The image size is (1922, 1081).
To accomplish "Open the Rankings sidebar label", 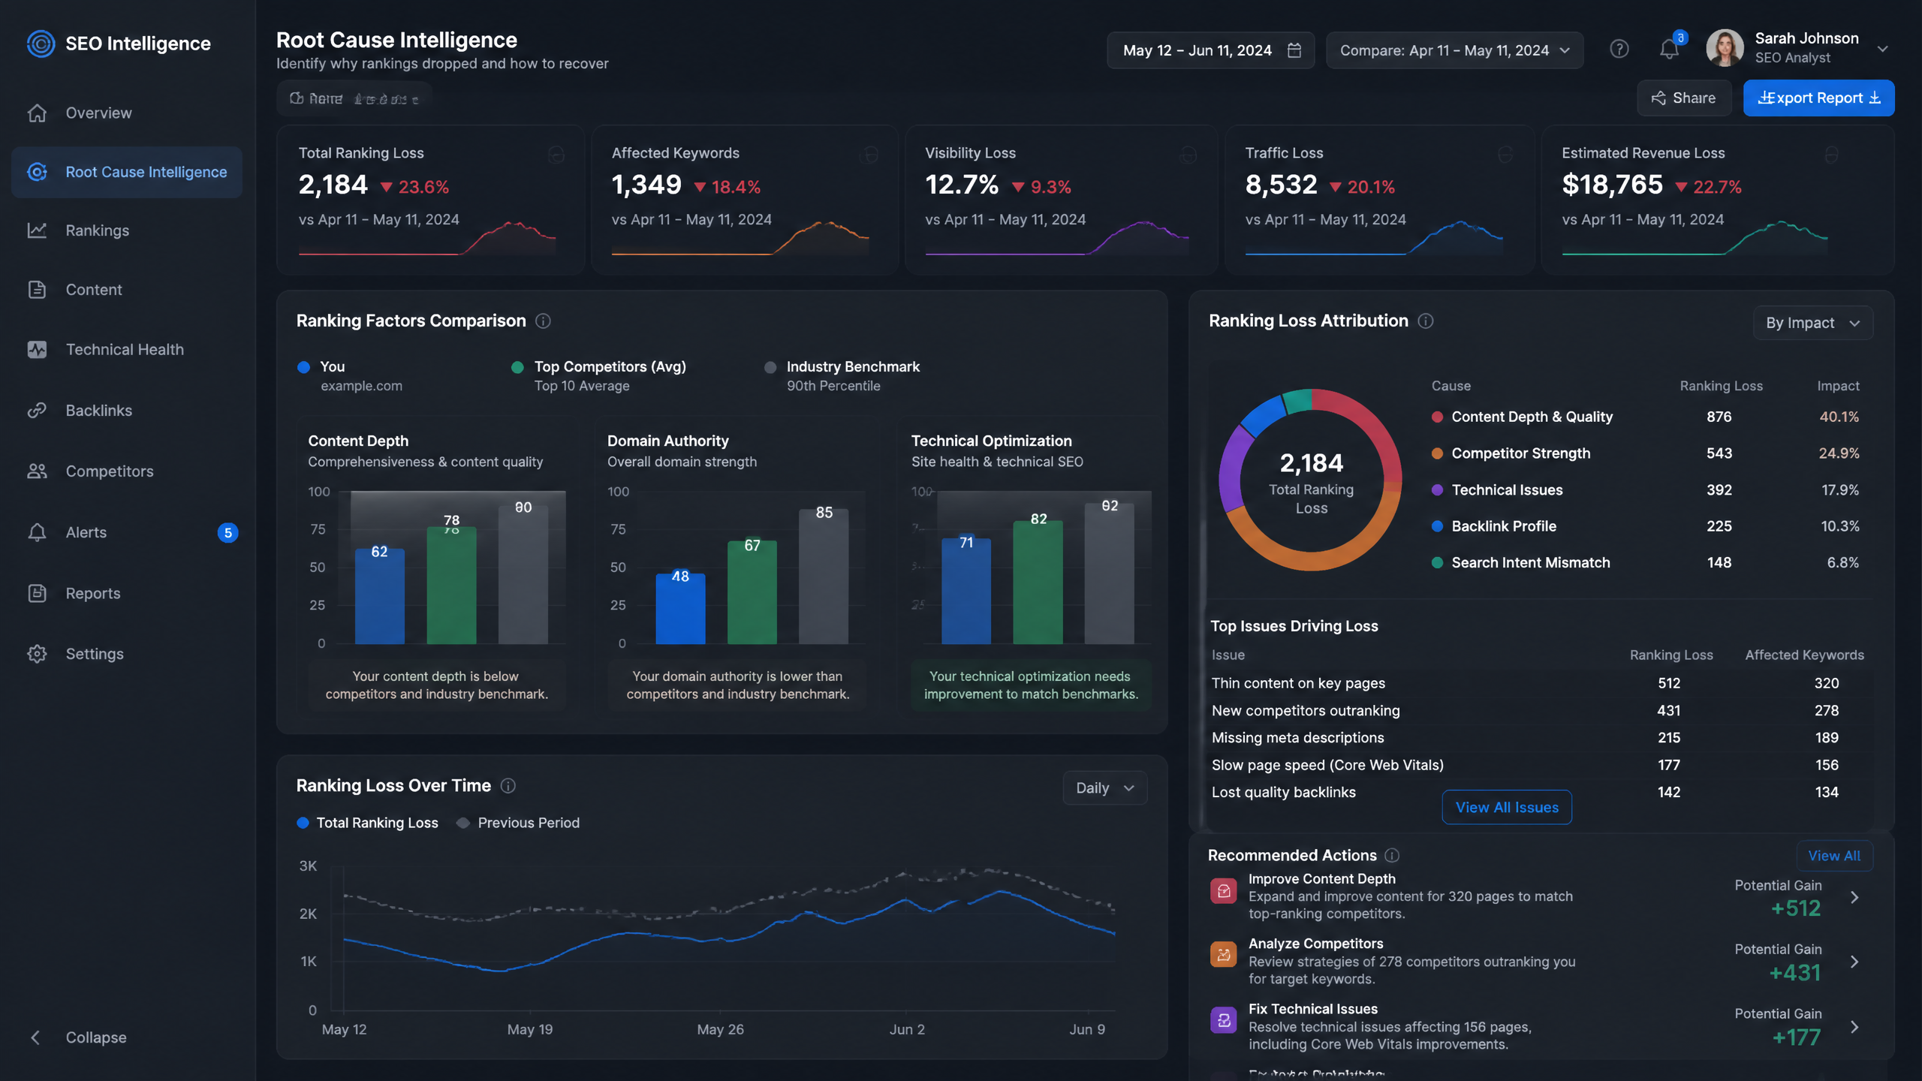I will pos(98,230).
